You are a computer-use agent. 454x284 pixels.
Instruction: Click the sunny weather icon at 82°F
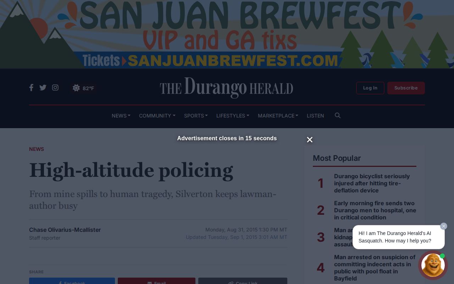pyautogui.click(x=76, y=88)
